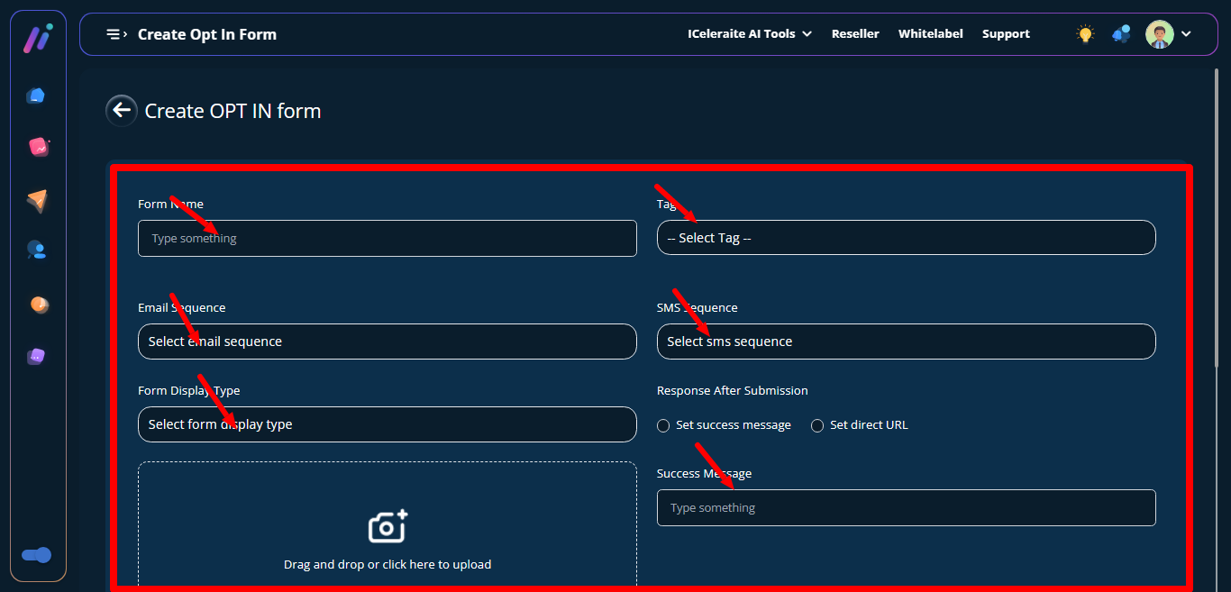Click the back arrow beside Create OPT IN form
The image size is (1231, 592).
[122, 111]
